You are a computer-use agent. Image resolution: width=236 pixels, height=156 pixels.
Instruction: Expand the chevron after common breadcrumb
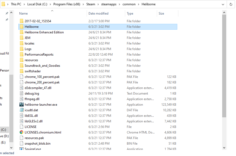[138, 4]
